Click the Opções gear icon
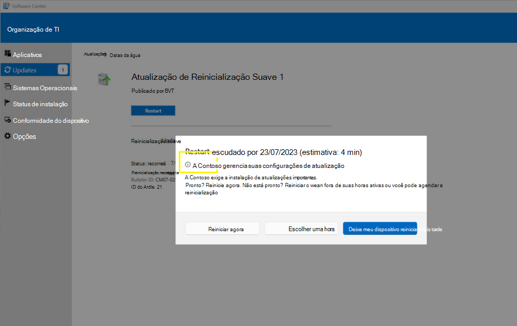 coord(8,136)
